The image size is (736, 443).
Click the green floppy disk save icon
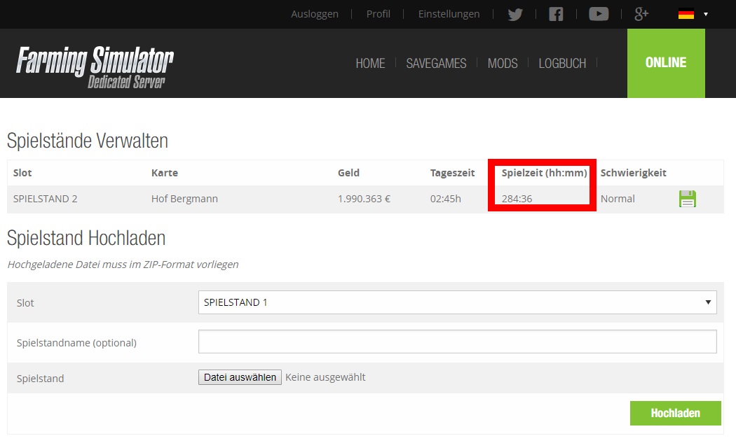coord(688,199)
